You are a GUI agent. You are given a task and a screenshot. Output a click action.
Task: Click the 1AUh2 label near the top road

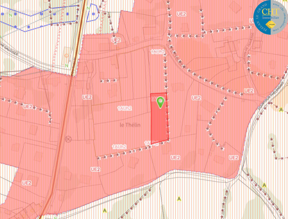158,52
